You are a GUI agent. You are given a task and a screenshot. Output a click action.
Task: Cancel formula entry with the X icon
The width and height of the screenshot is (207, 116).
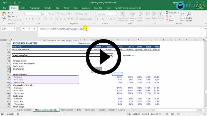pyautogui.click(x=24, y=29)
